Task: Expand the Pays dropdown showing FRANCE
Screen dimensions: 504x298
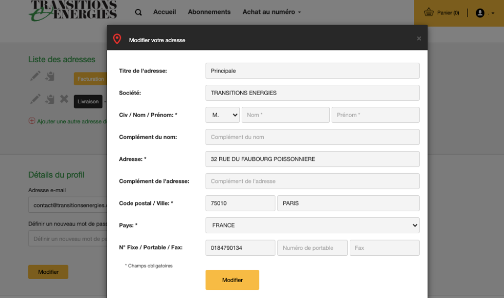Action: pyautogui.click(x=312, y=226)
